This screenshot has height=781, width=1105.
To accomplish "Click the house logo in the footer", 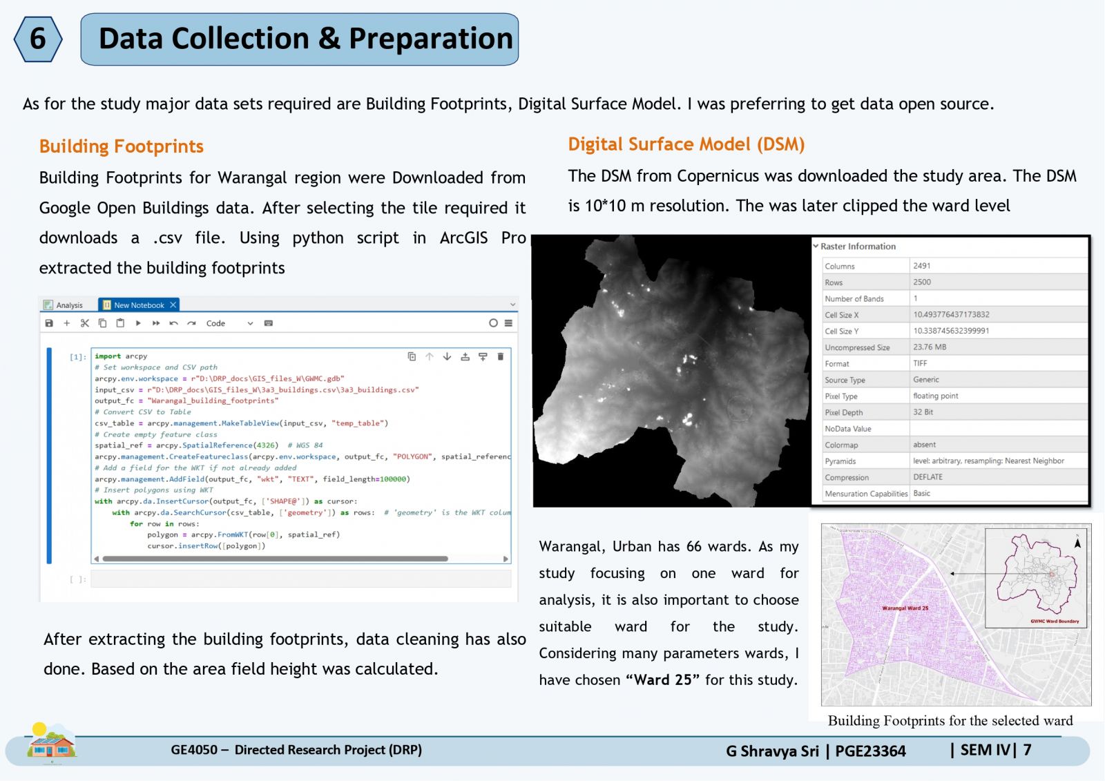I will click(52, 744).
